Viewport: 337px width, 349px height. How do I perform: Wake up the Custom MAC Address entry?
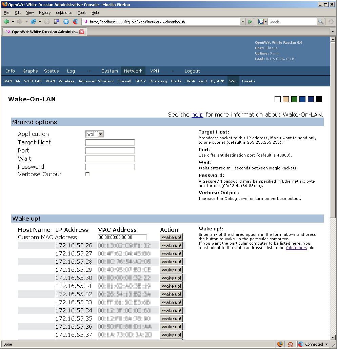tap(171, 237)
